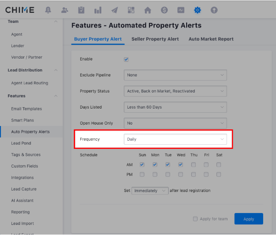Open the people contacts icon

[65, 10]
